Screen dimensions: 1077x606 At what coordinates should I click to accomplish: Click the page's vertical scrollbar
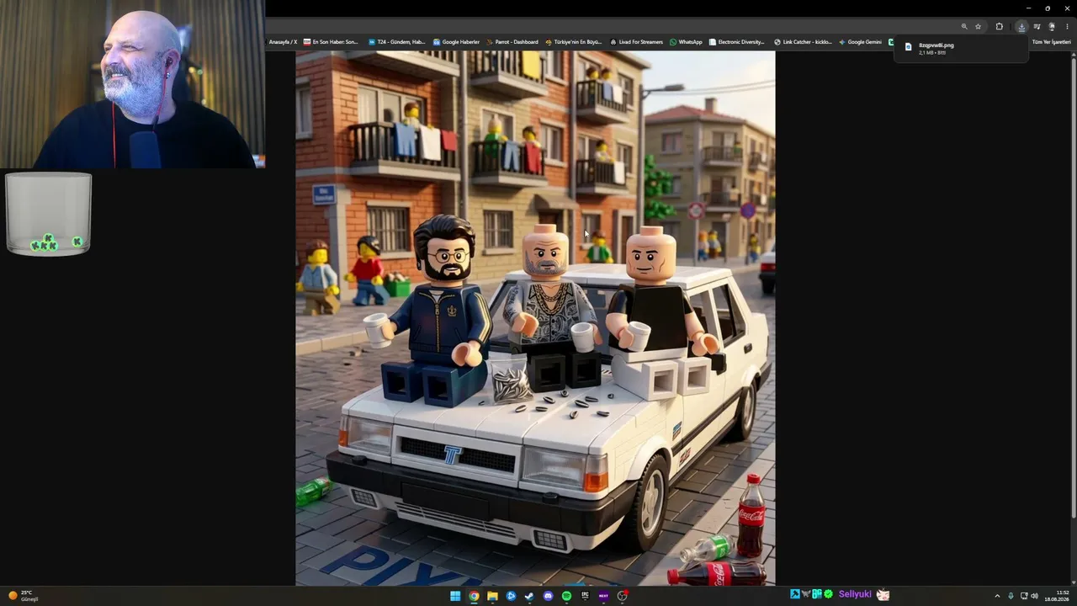coord(1073,286)
